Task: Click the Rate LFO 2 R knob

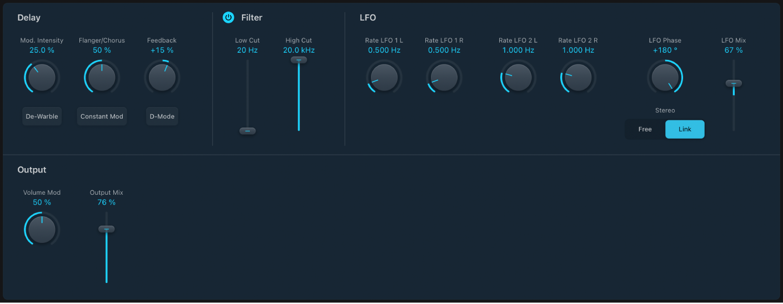Action: point(578,78)
